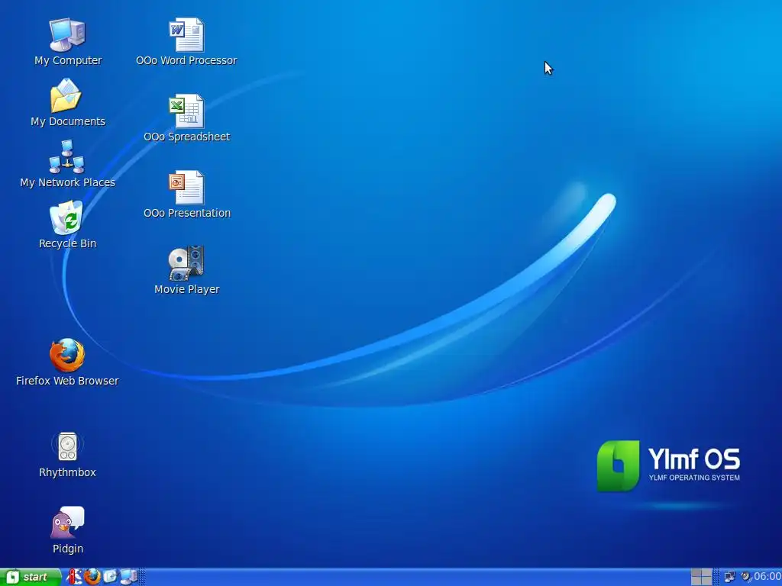
Task: Launch Firefox from the taskbar quick launch
Action: (x=92, y=577)
